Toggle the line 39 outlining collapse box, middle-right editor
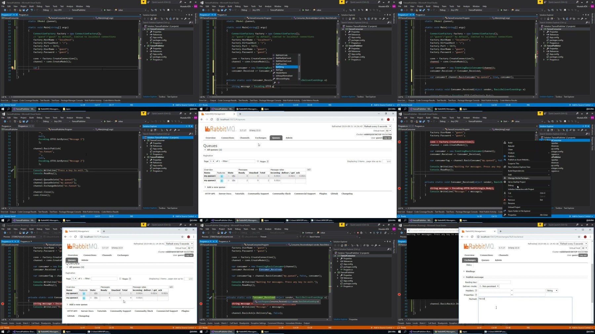The image size is (595, 334). tap(413, 182)
